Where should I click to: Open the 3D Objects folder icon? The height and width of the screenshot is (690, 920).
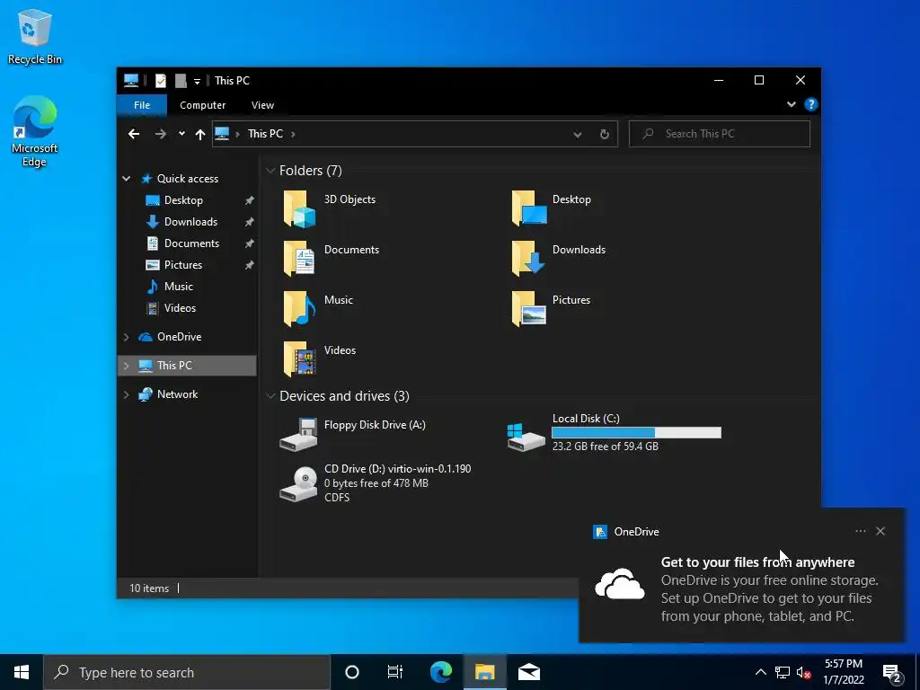pyautogui.click(x=299, y=208)
